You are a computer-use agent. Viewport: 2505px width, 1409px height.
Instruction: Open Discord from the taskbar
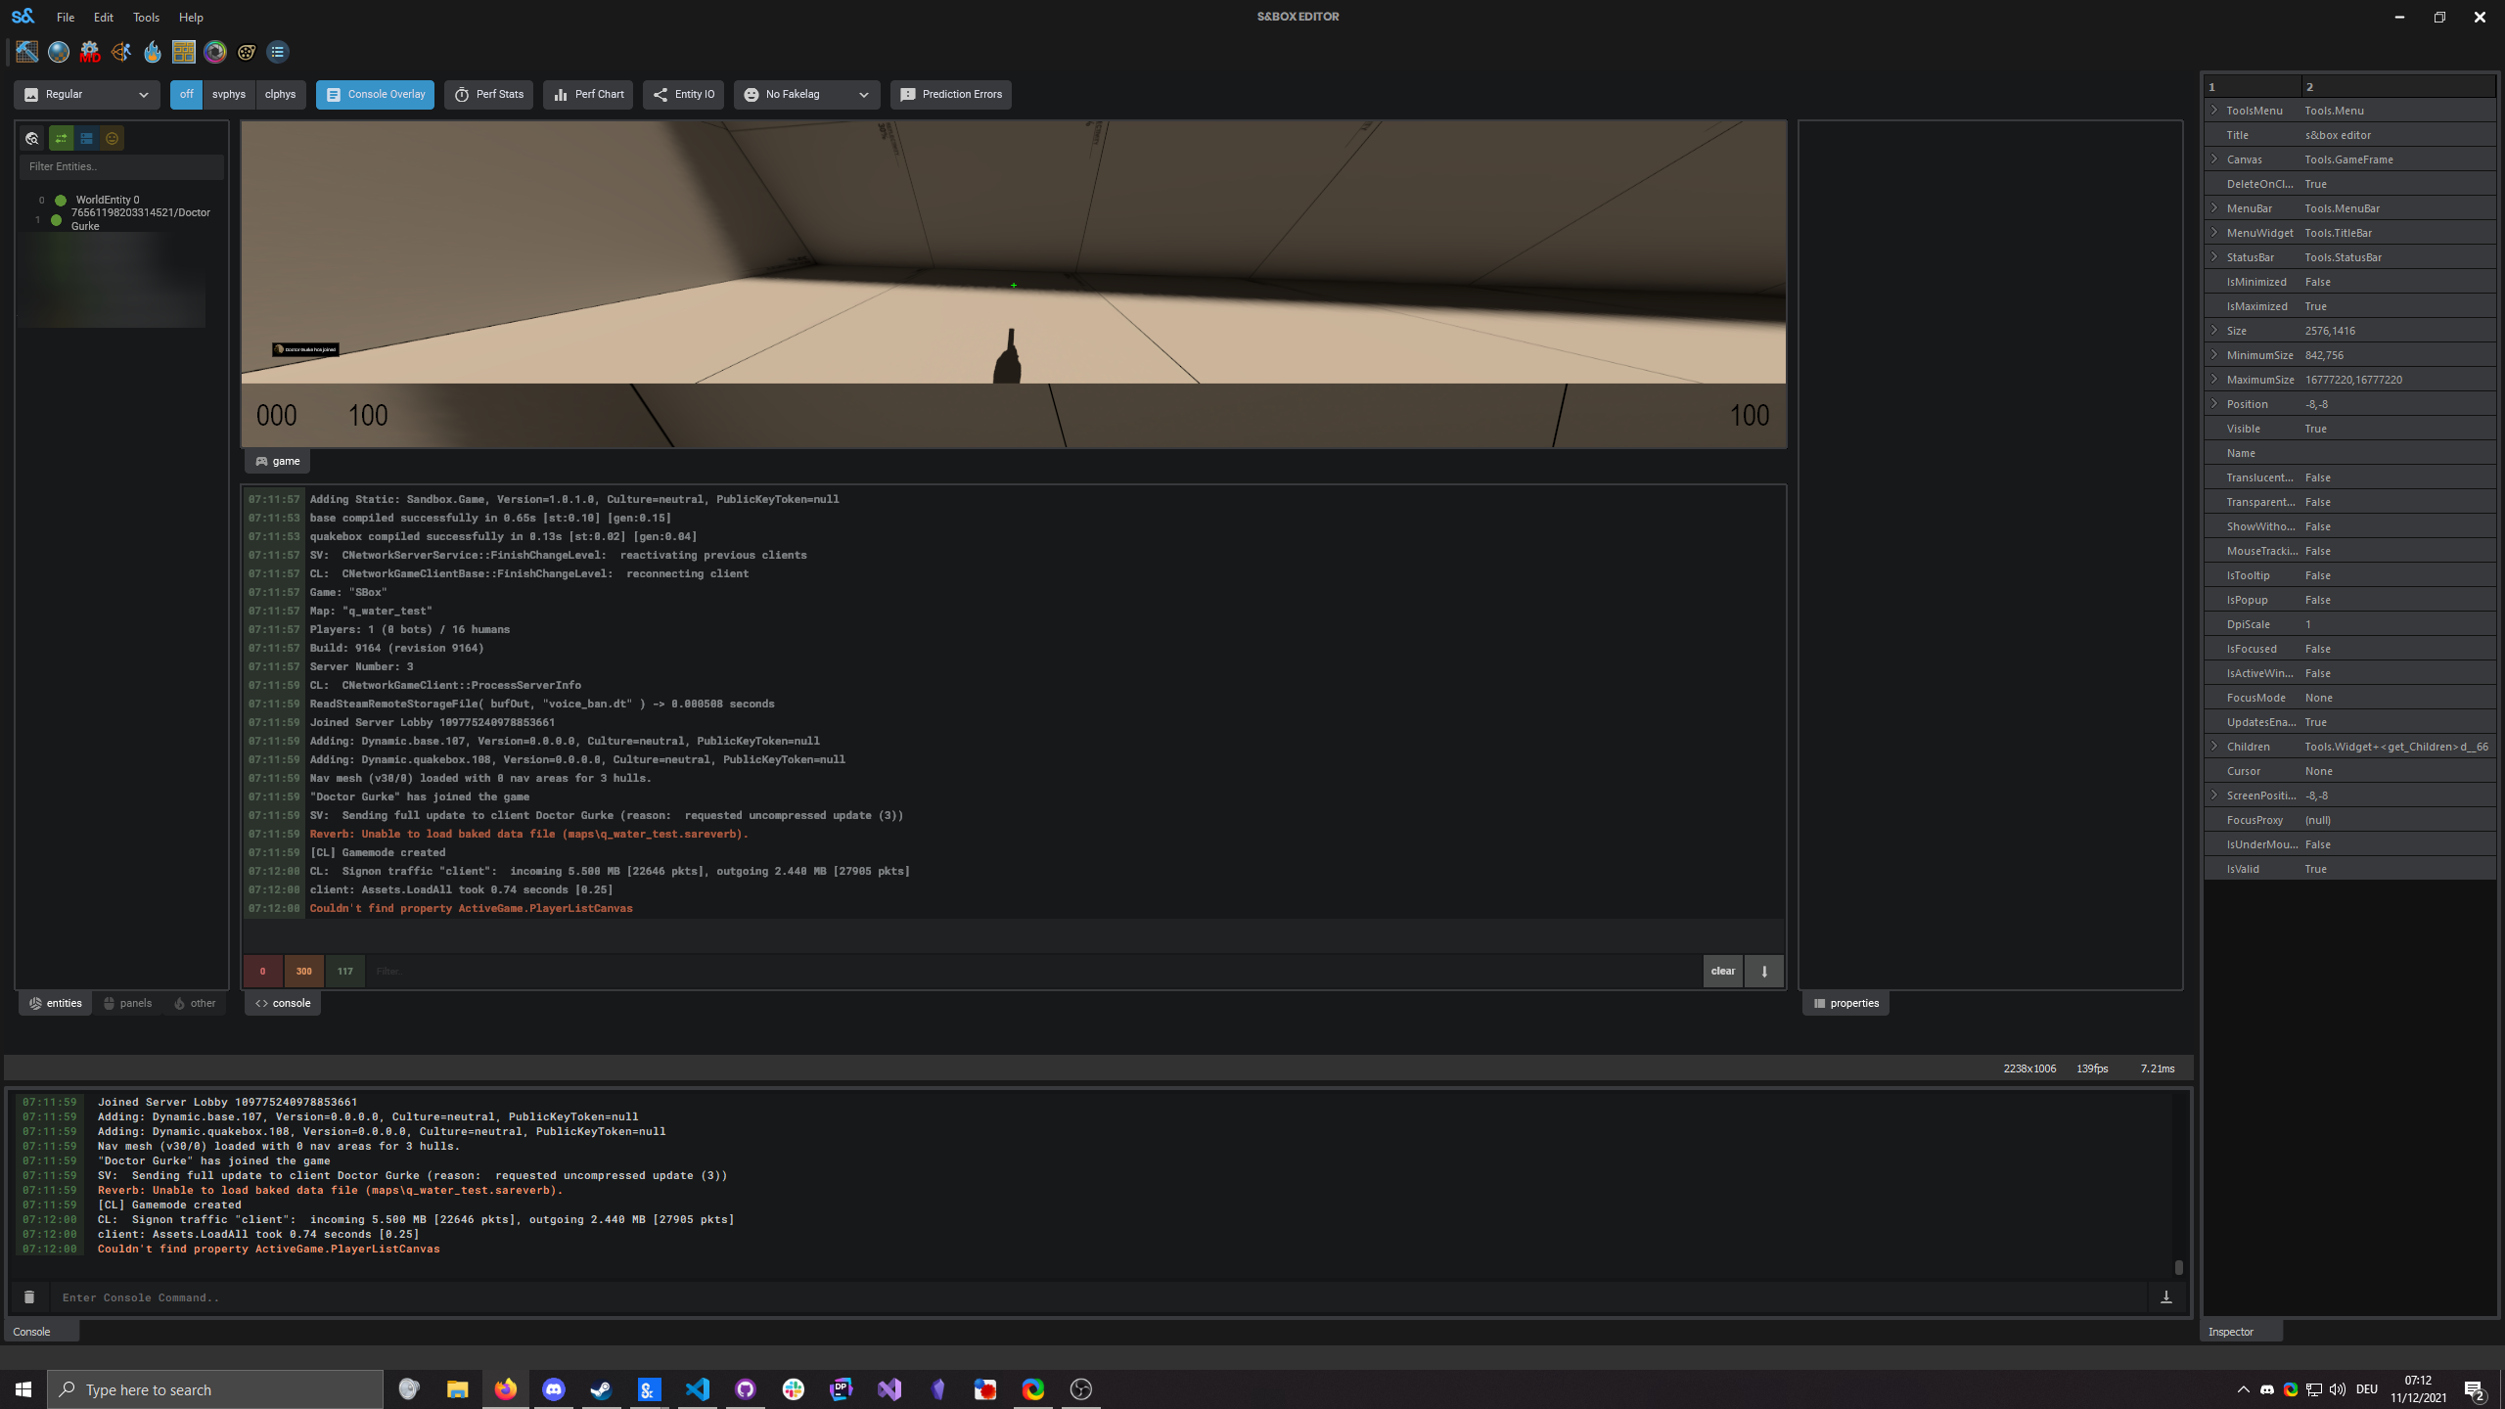tap(554, 1389)
